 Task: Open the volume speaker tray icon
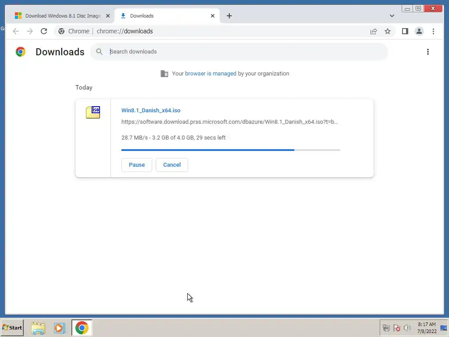click(407, 328)
